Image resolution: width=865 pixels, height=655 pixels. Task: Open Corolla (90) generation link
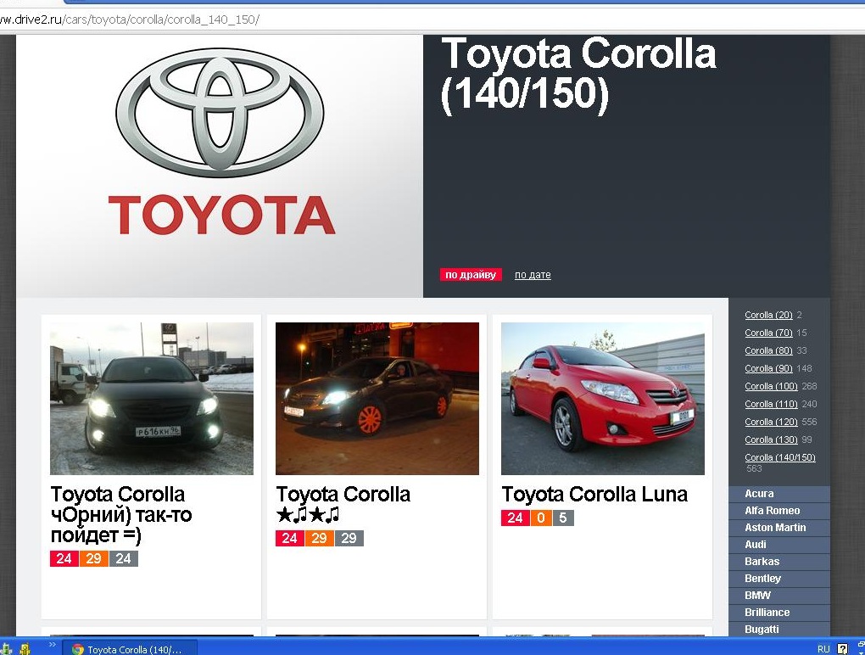pyautogui.click(x=768, y=368)
